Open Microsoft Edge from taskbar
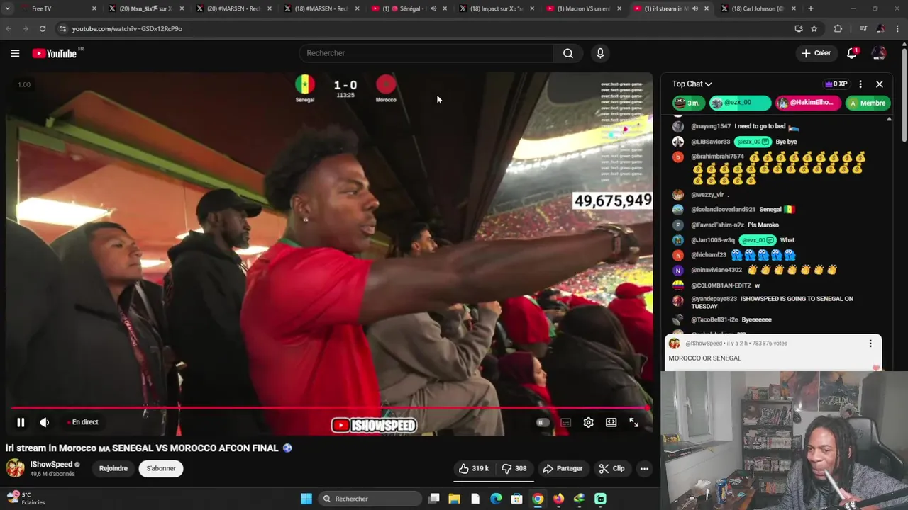 [x=496, y=499]
